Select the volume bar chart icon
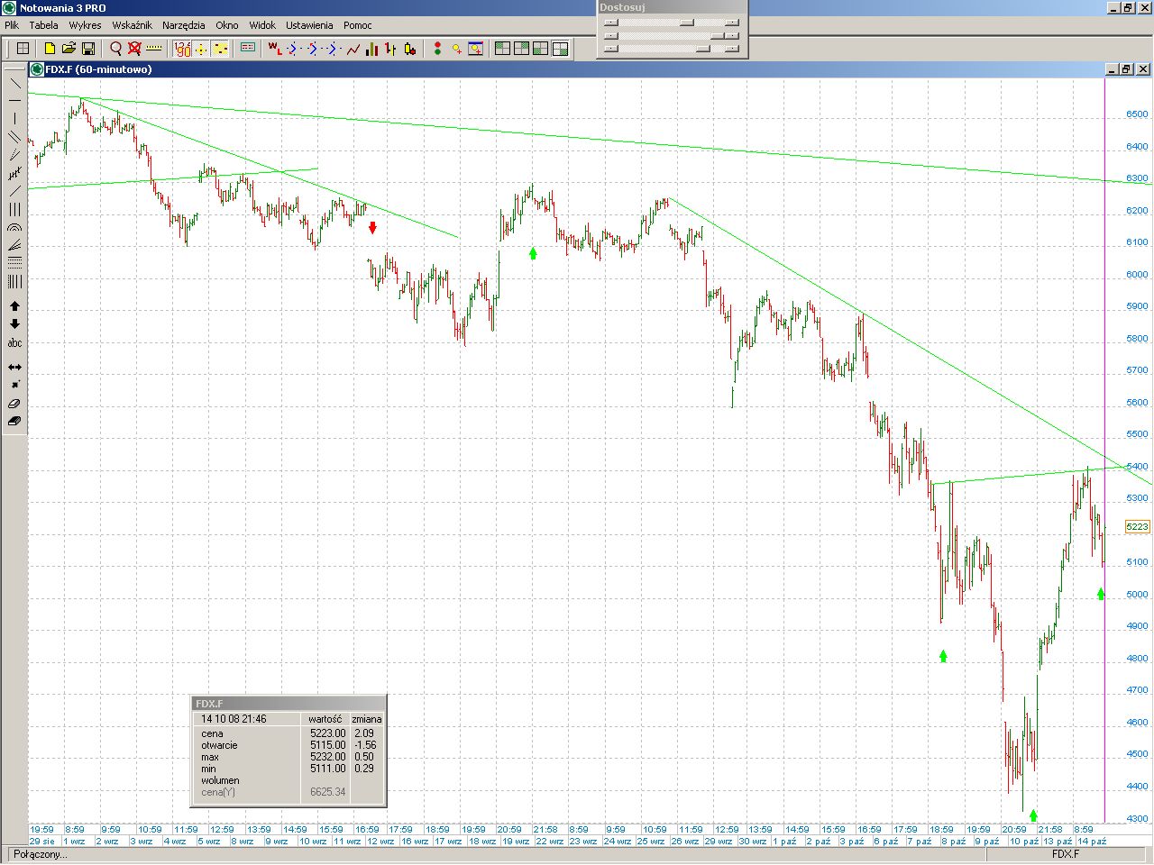 371,49
